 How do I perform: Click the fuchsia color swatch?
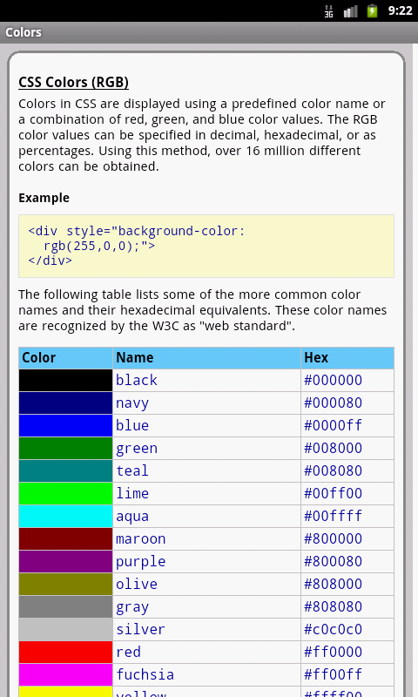point(65,674)
